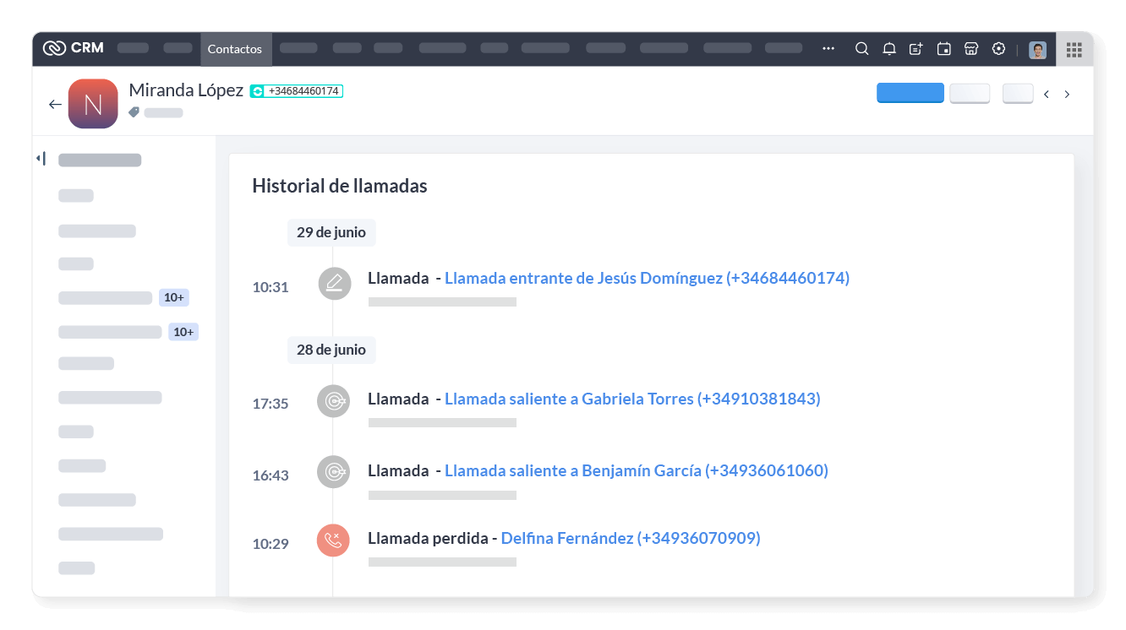This screenshot has width=1126, height=630.
Task: Open the settings gear
Action: click(998, 49)
